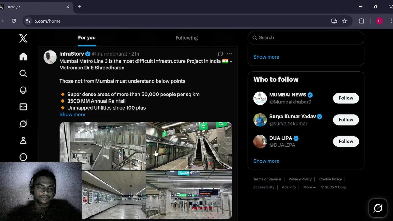Open floating Grok button bottom corner

point(378,208)
